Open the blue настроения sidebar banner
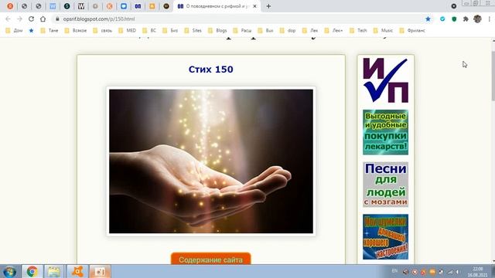This screenshot has width=495, height=278. [x=385, y=237]
